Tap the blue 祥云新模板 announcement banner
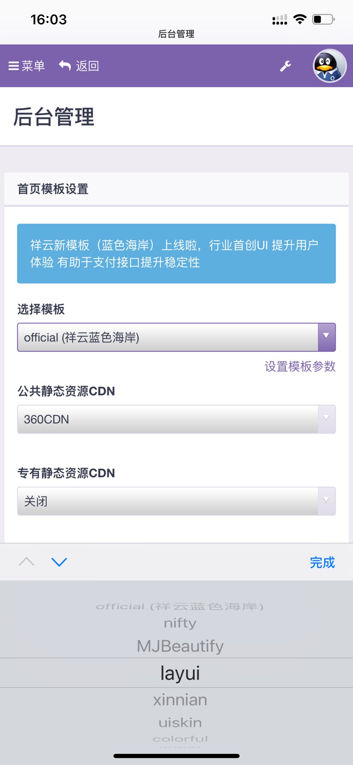The image size is (353, 765). pyautogui.click(x=176, y=254)
